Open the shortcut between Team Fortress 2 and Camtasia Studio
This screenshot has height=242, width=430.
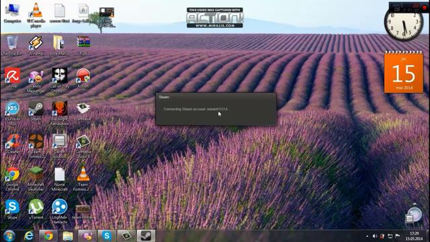[x=60, y=146]
